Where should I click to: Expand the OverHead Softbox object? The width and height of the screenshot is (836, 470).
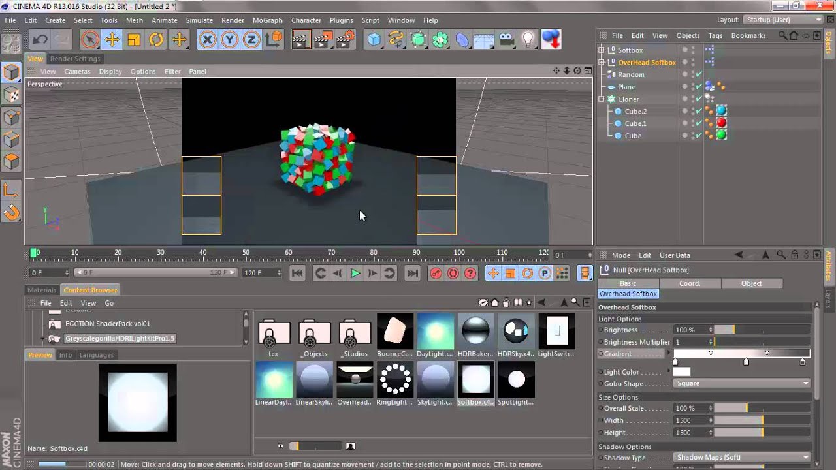(602, 63)
